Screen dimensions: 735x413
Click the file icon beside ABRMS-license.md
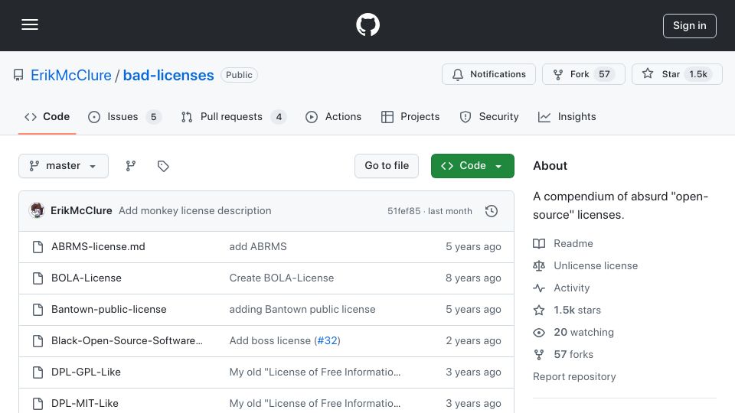point(38,247)
